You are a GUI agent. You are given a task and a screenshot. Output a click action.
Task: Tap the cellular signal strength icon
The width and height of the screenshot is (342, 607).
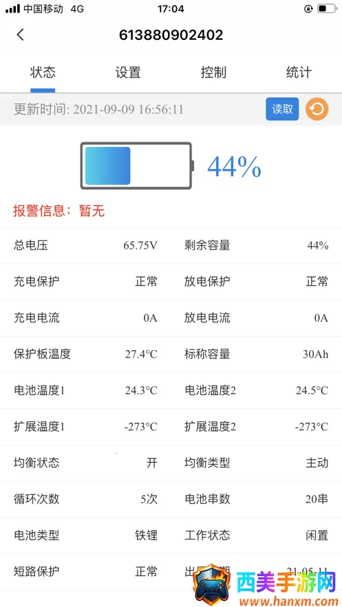click(x=12, y=9)
